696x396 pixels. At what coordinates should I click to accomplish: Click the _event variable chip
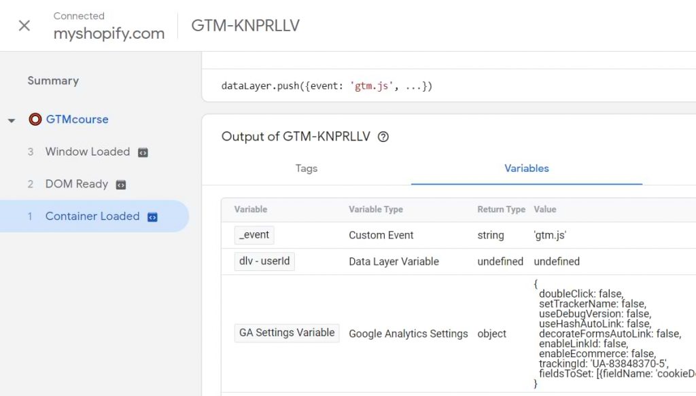coord(254,234)
